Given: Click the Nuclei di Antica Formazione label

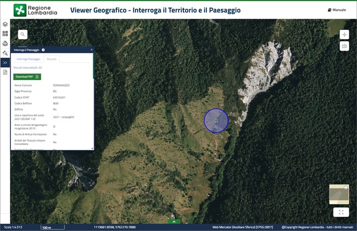Looking at the screenshot, I should coord(30,135).
